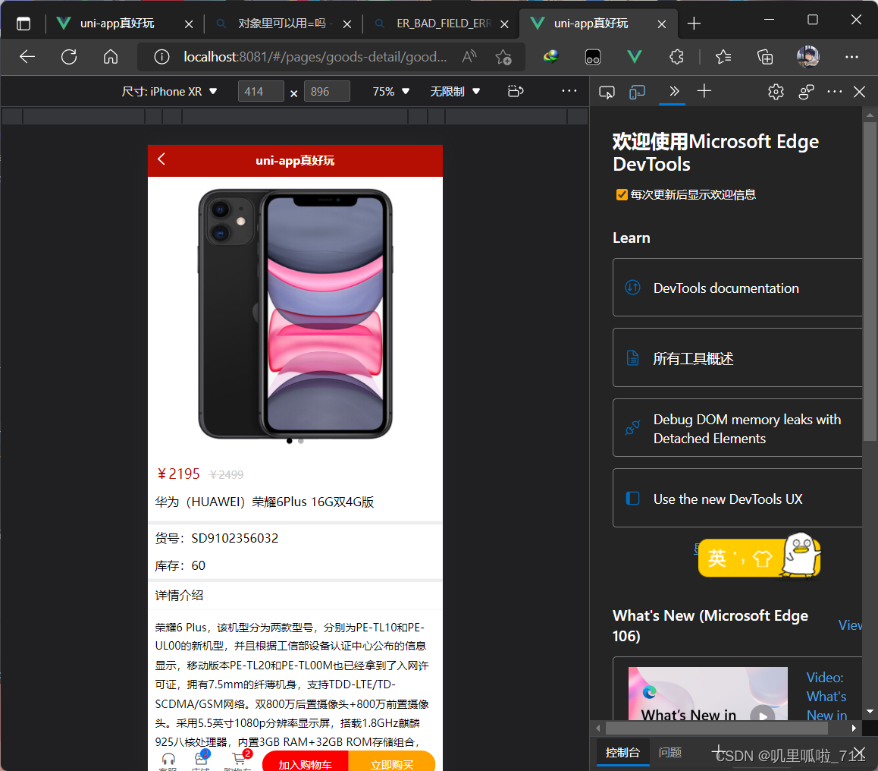Go back with the browser back arrow

pos(27,57)
